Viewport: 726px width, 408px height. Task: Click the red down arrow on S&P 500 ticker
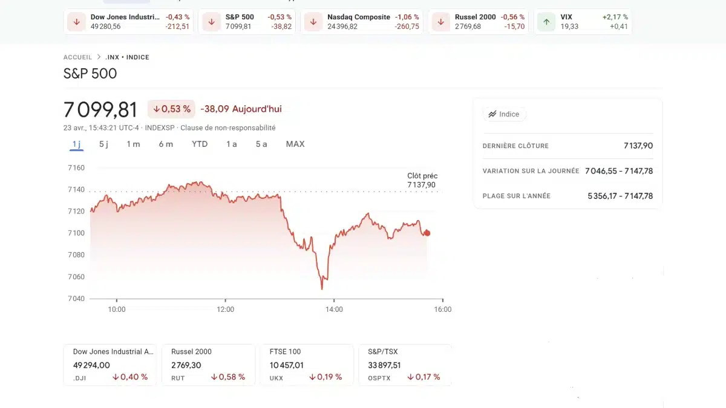coord(211,22)
